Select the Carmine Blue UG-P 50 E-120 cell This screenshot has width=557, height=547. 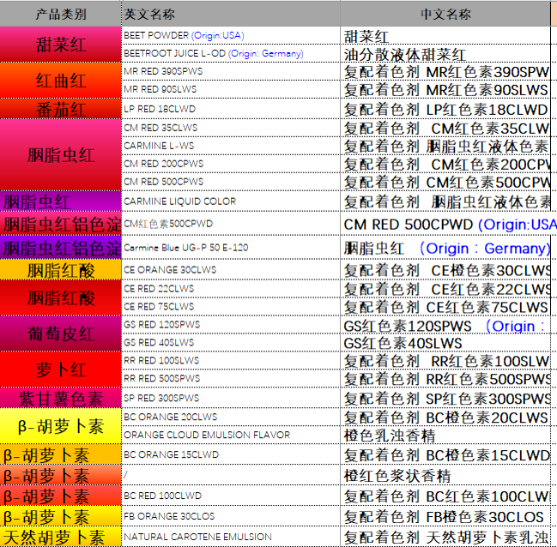tap(231, 247)
